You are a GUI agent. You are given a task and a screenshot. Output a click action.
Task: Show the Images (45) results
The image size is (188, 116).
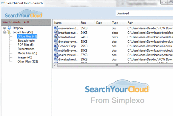[25, 57]
